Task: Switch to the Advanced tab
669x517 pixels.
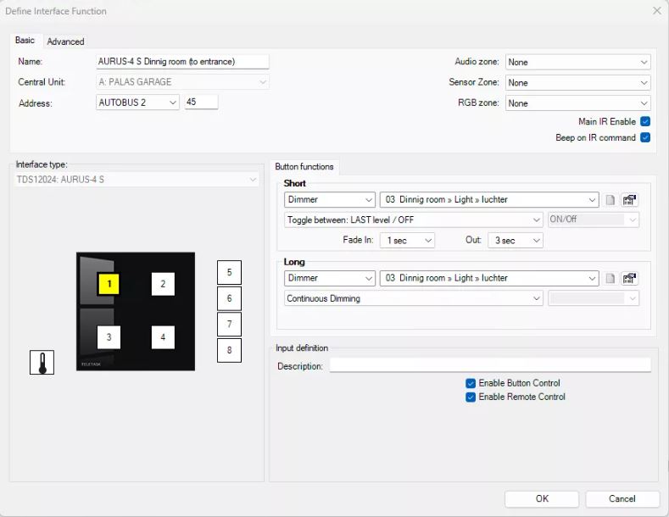Action: 65,42
